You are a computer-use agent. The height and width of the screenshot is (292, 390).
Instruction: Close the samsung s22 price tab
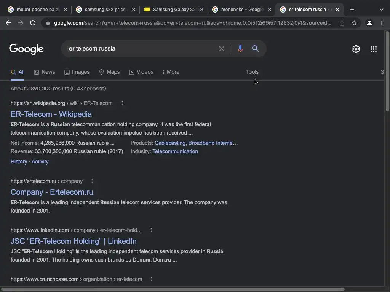click(134, 10)
